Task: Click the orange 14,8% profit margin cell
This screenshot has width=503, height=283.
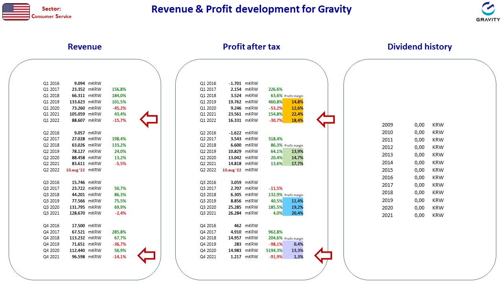Action: click(293, 102)
